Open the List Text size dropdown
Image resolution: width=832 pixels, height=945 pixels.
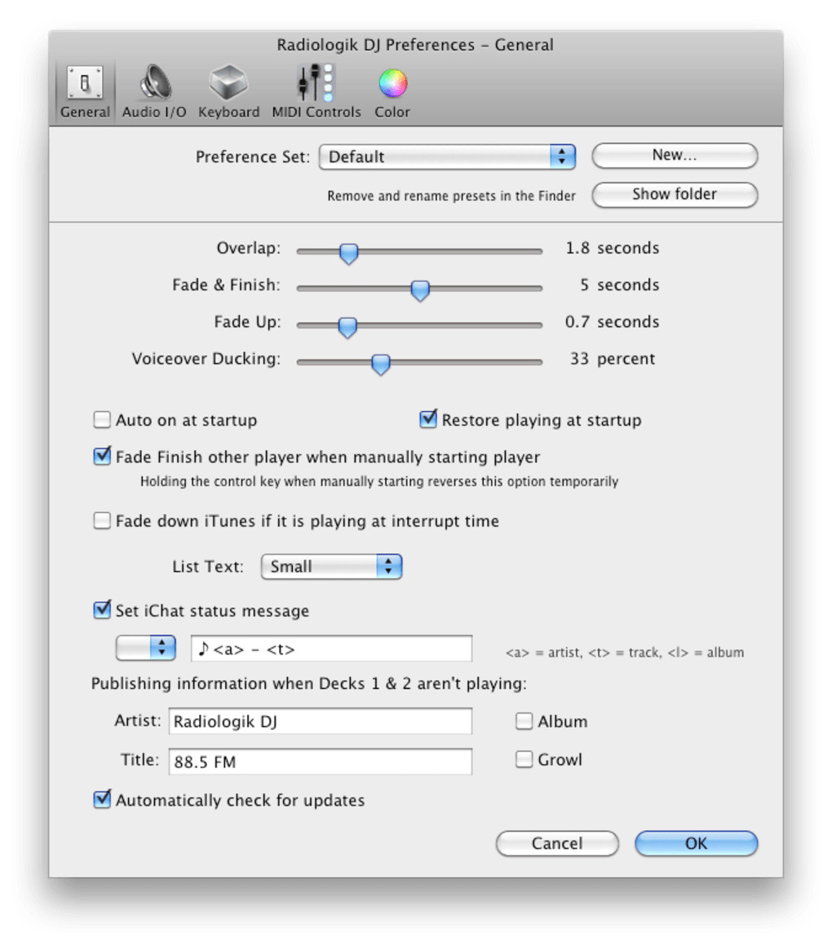tap(332, 567)
